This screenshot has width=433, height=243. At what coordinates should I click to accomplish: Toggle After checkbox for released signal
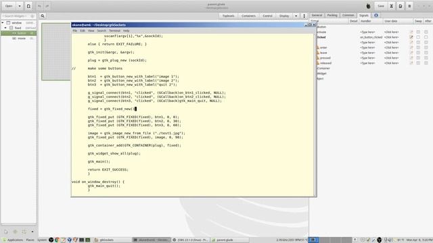tap(426, 63)
